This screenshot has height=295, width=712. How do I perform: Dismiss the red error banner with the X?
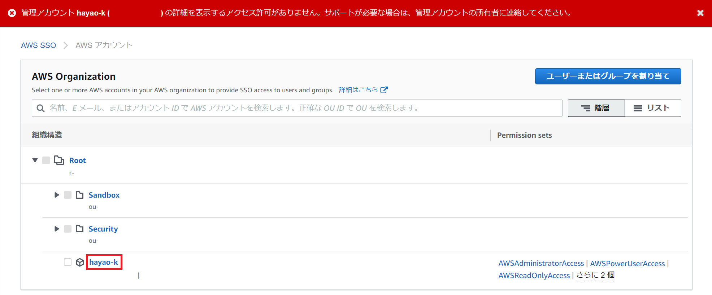pos(700,13)
